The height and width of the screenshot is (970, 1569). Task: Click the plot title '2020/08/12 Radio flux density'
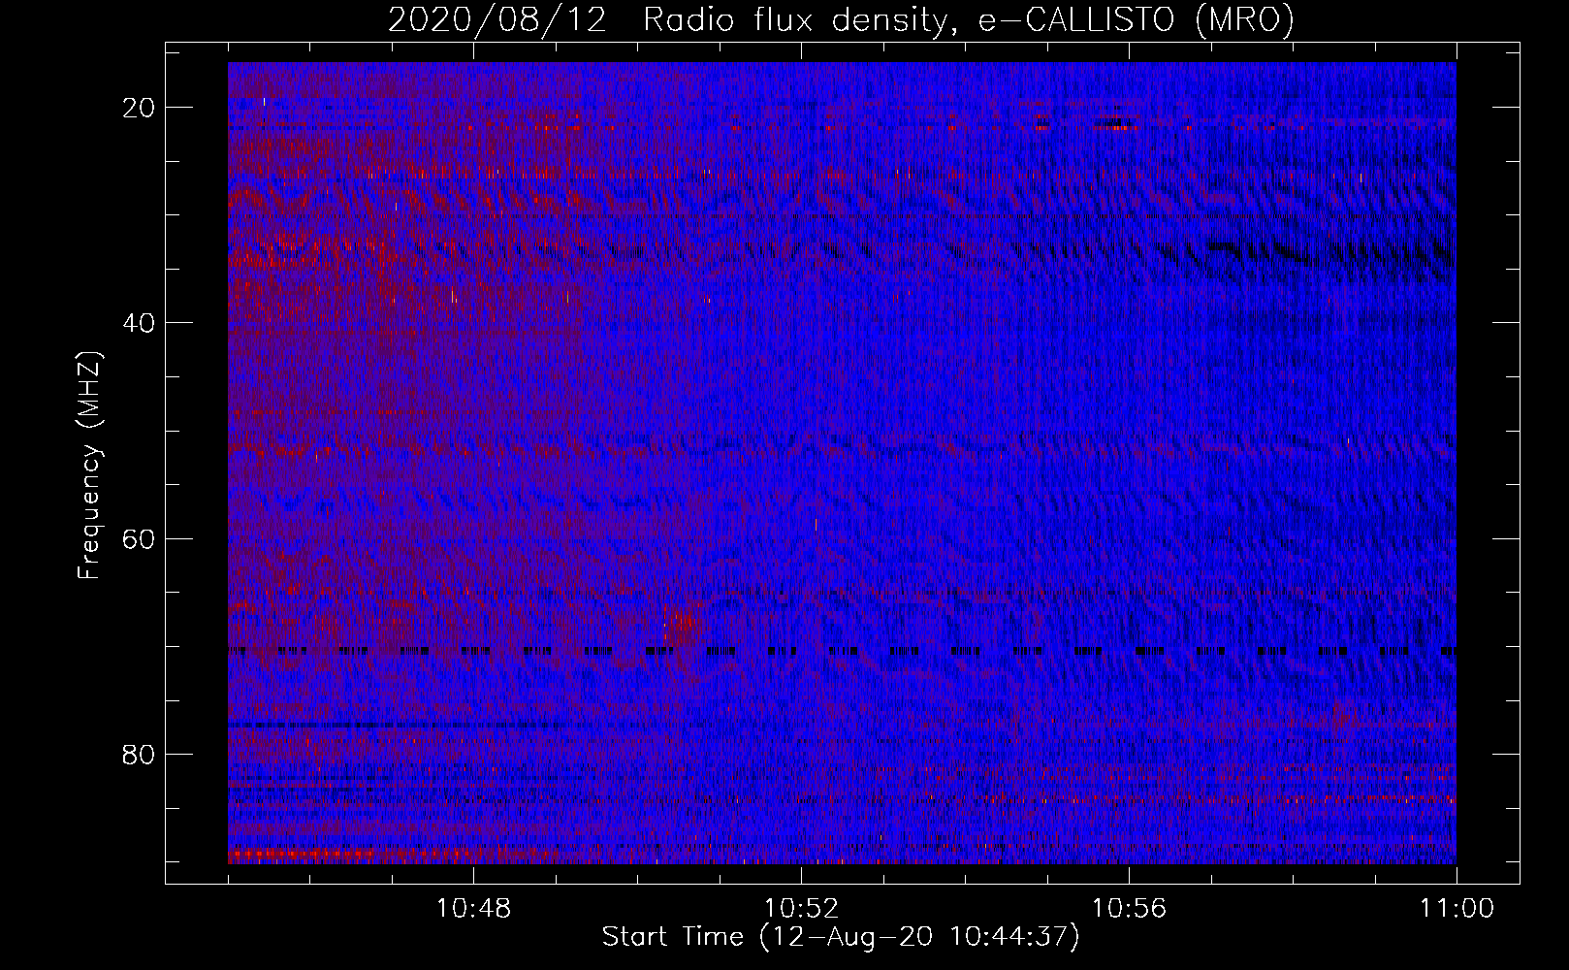(841, 20)
